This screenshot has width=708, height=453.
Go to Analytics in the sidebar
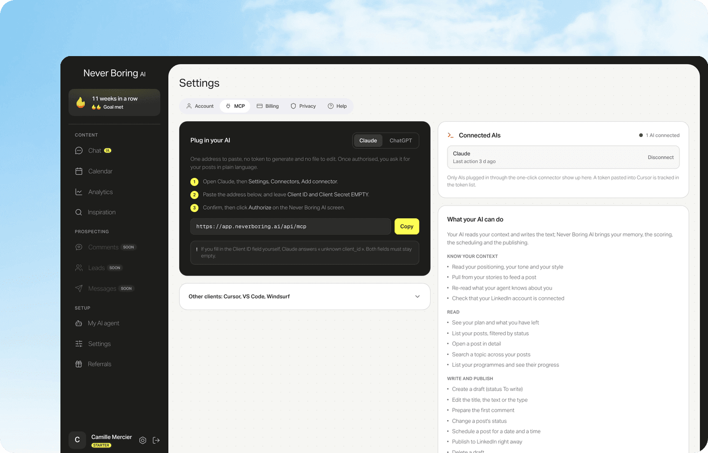(x=93, y=192)
